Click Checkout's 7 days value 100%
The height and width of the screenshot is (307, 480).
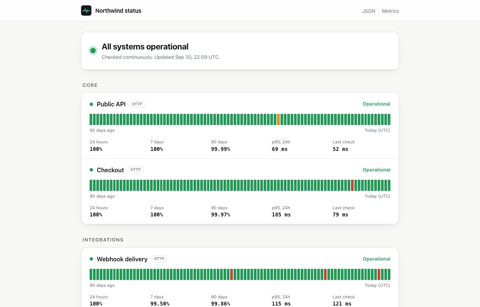point(157,215)
